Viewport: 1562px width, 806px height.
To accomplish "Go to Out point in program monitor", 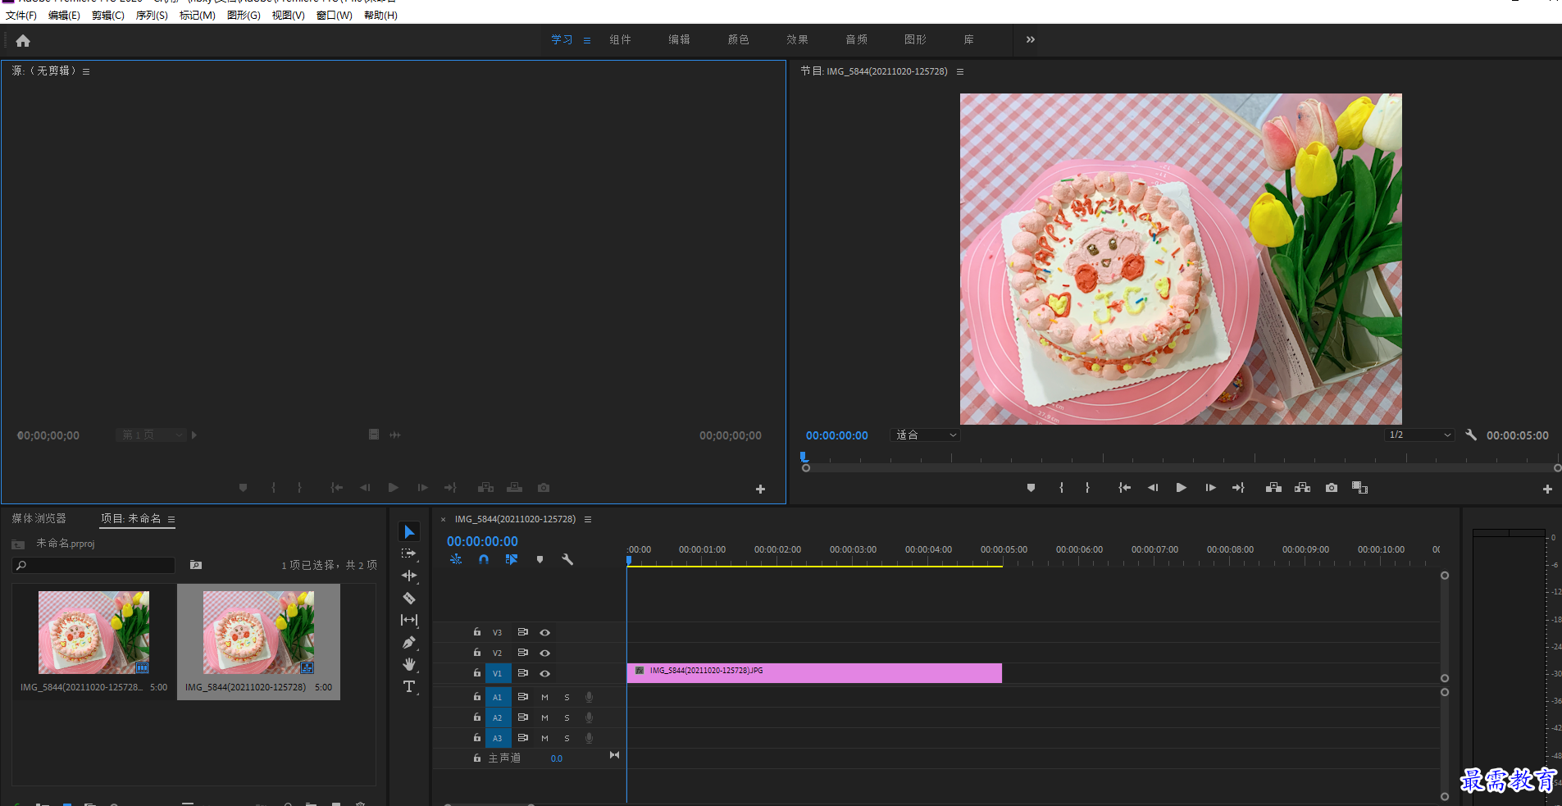I will pyautogui.click(x=1238, y=488).
